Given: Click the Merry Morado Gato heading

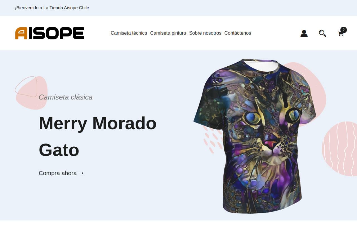Looking at the screenshot, I should coord(98,136).
